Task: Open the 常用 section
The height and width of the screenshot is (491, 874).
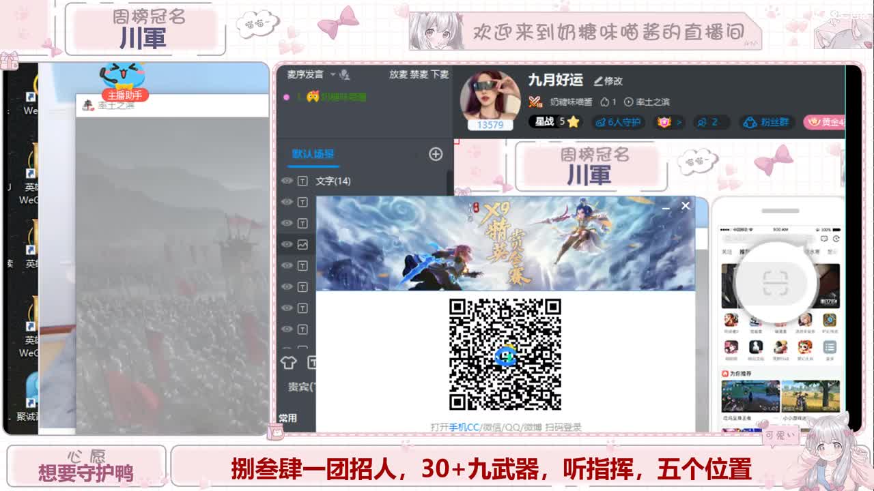Action: click(287, 417)
